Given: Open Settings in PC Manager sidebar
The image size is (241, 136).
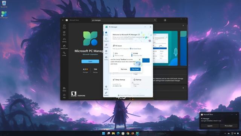Looking at the screenshot, I should point(106,87).
